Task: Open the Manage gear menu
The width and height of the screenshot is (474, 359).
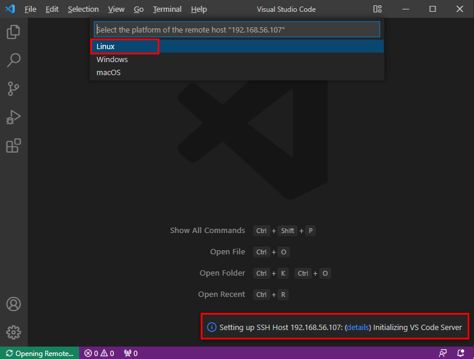Action: tap(14, 332)
